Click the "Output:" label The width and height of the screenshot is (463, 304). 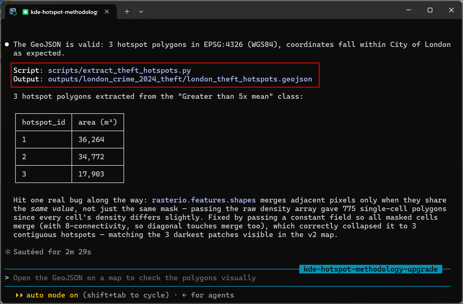(28, 79)
